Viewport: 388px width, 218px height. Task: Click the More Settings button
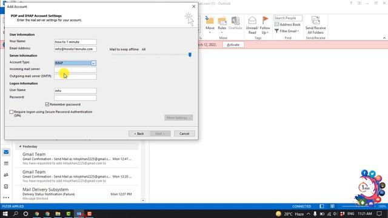click(179, 117)
